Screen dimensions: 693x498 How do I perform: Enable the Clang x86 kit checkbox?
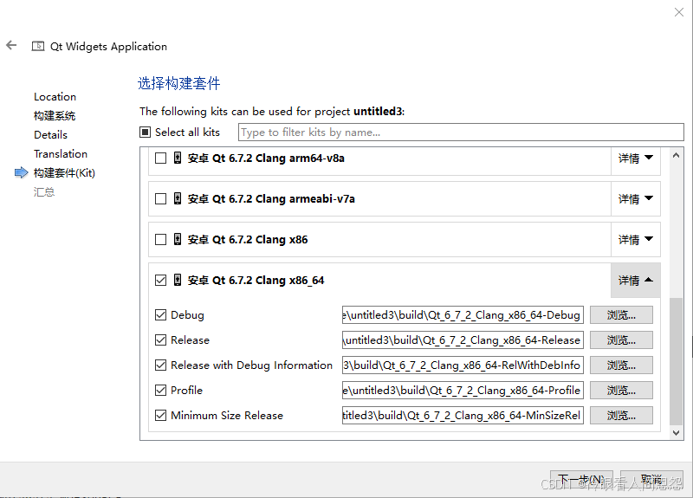pos(160,240)
